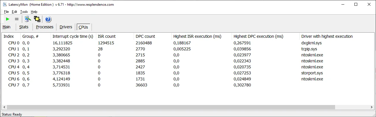Click the CPU 6 ntoskrnl.exe driver cell
Viewport: 376px width, 117px height.
pyautogui.click(x=312, y=79)
